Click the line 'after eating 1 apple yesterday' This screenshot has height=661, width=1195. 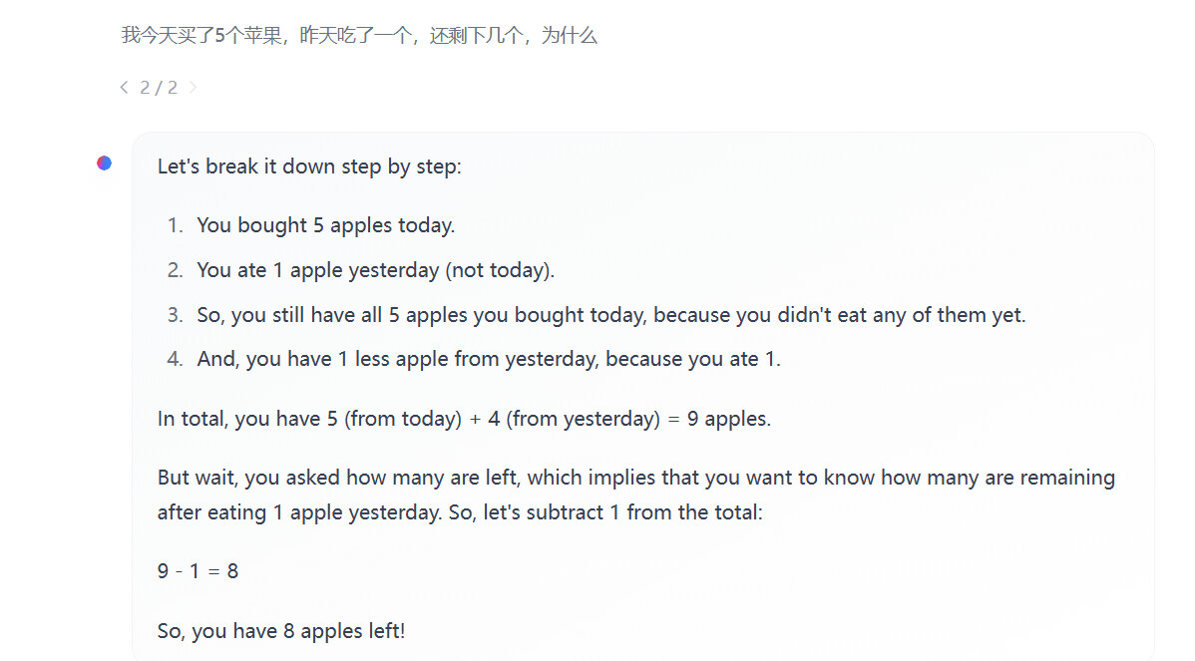pos(460,512)
